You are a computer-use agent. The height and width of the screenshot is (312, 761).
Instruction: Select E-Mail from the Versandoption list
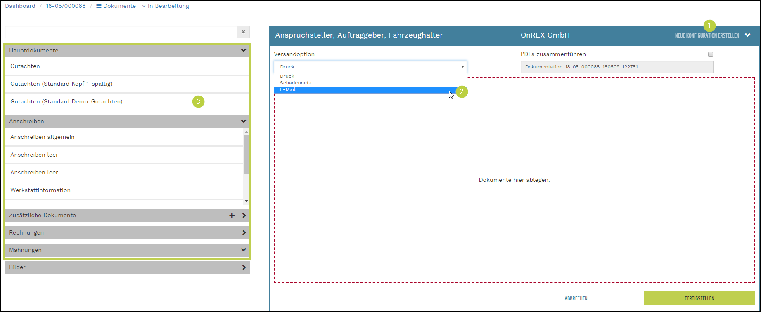click(288, 90)
